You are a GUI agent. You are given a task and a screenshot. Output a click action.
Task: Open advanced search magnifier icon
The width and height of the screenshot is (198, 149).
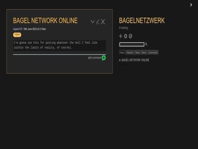(x=146, y=44)
